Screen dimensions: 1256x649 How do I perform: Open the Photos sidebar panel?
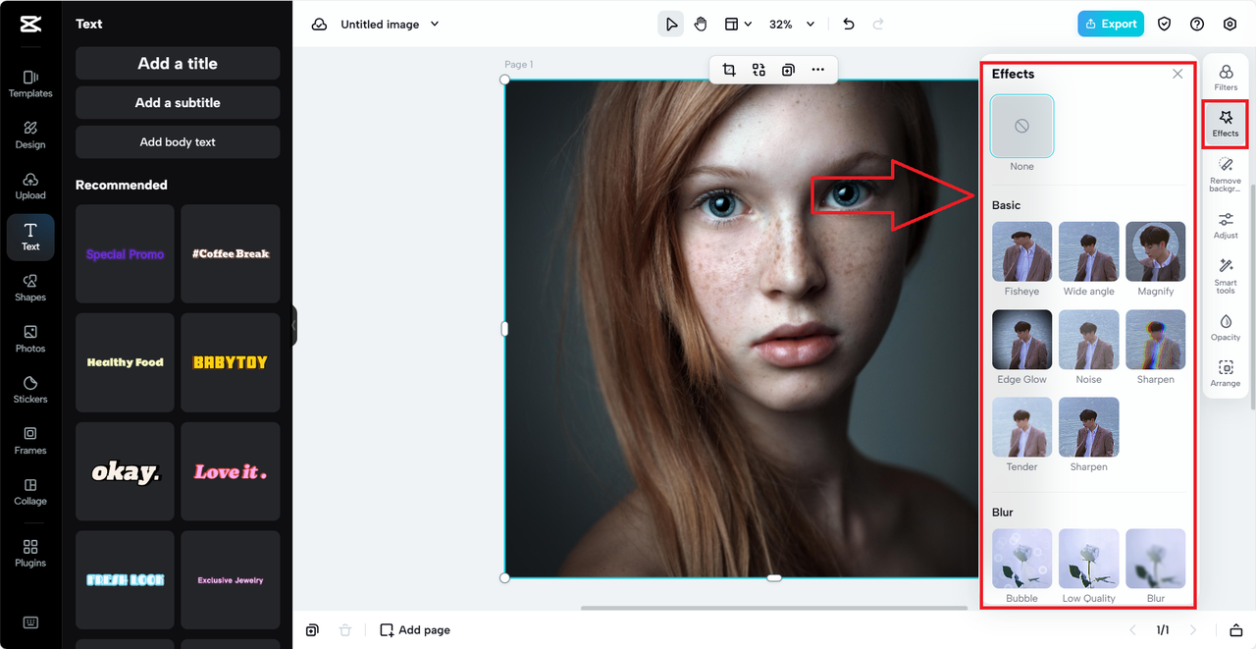pos(30,339)
